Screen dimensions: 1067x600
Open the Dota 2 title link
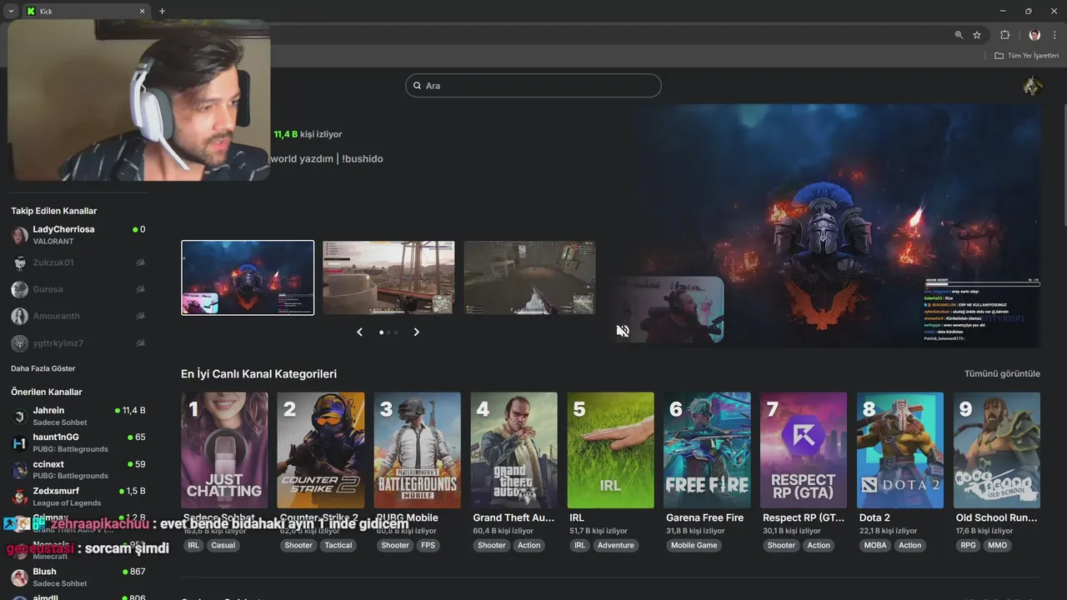point(874,517)
